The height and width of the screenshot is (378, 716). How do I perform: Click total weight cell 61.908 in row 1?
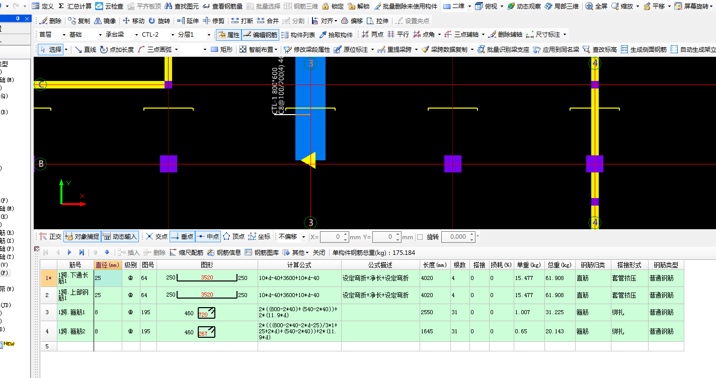(561, 278)
